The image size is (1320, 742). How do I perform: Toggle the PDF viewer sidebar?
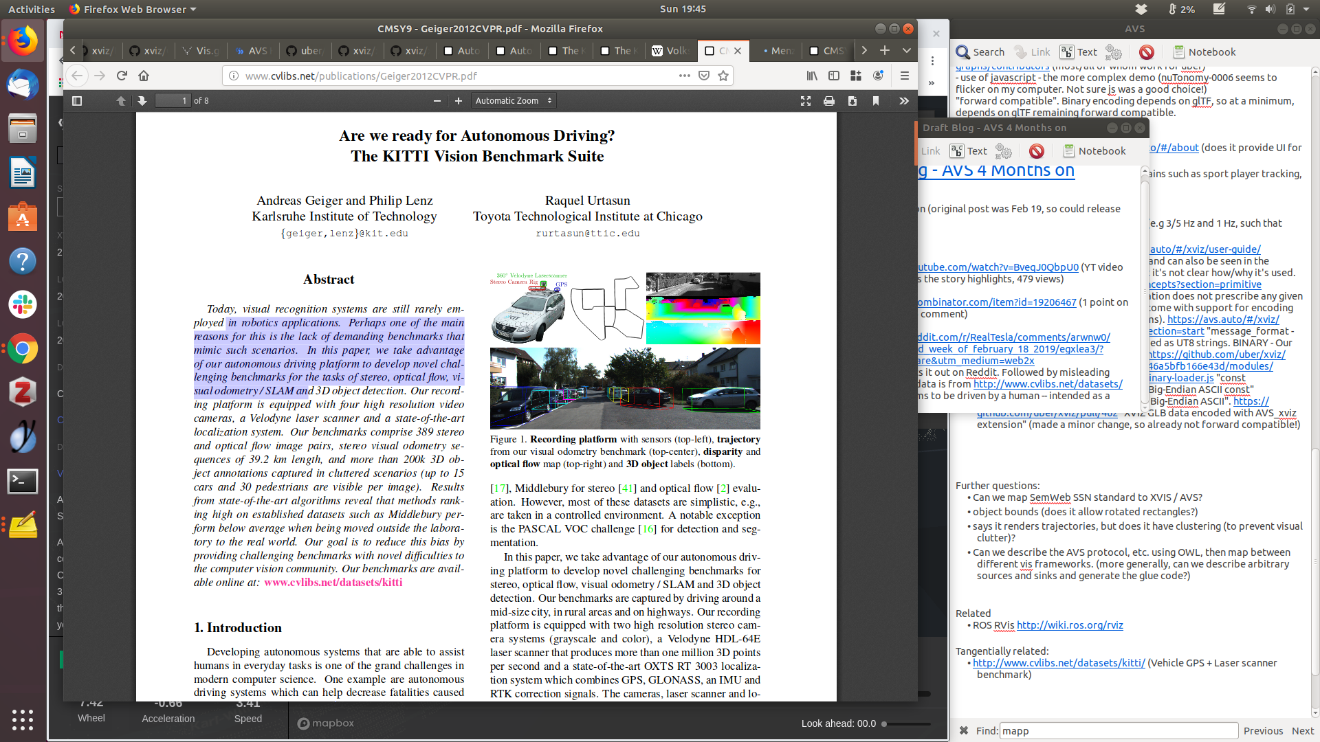coord(77,101)
